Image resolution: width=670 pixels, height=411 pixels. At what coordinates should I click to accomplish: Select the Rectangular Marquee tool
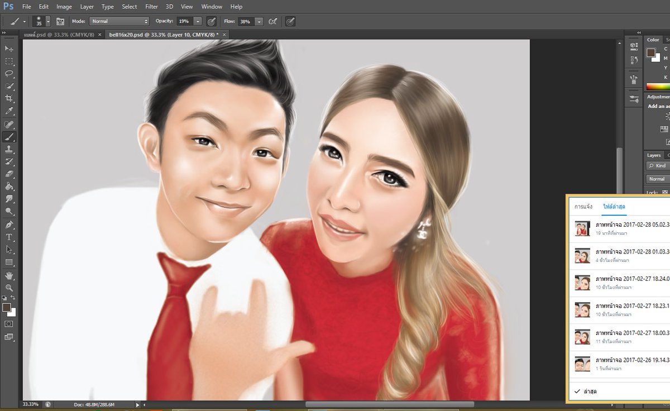click(x=9, y=61)
